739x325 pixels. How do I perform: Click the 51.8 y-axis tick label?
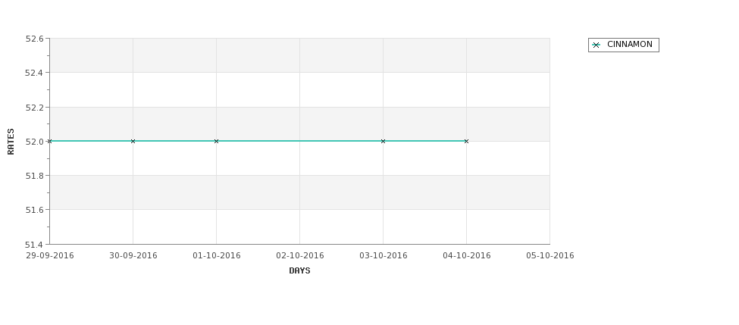34,176
